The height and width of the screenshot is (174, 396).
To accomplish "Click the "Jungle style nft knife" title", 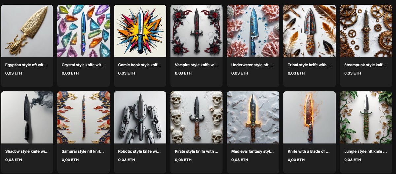I will (365, 152).
